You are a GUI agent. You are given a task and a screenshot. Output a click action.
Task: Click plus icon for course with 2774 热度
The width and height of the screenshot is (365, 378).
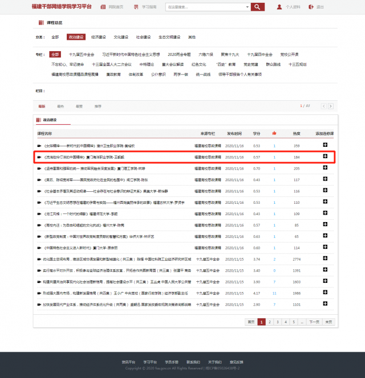[x=325, y=258]
